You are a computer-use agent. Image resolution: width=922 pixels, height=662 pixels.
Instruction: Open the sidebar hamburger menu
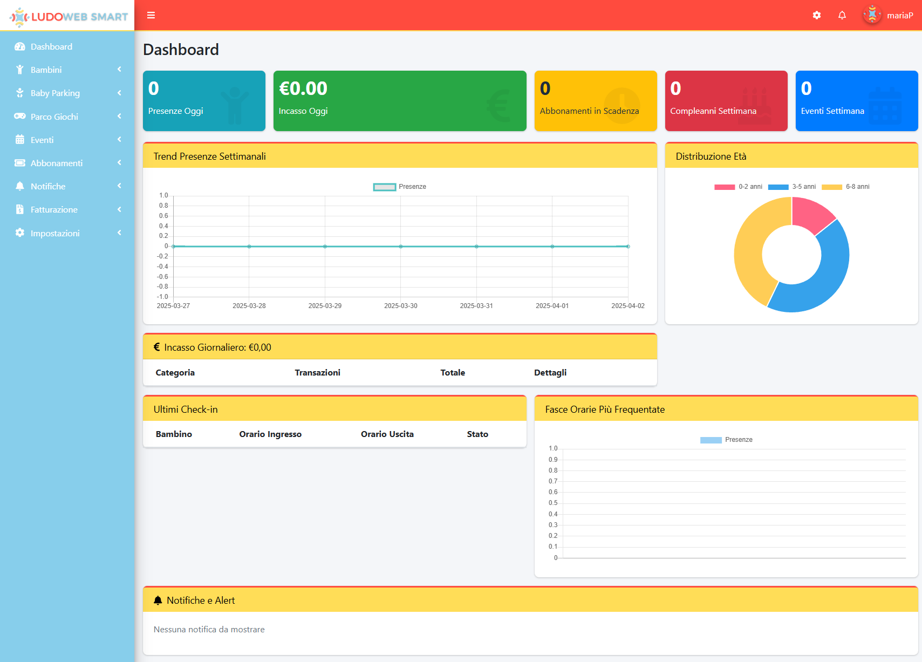tap(151, 15)
